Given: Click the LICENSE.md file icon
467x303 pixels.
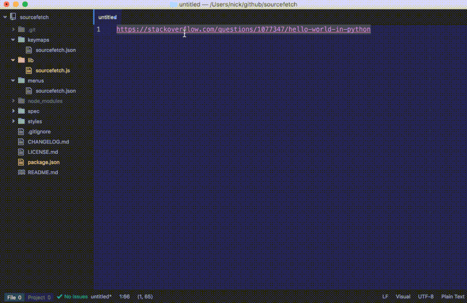Looking at the screenshot, I should [22, 152].
